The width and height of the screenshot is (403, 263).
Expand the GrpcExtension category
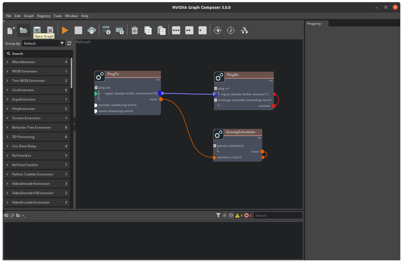coord(37,99)
